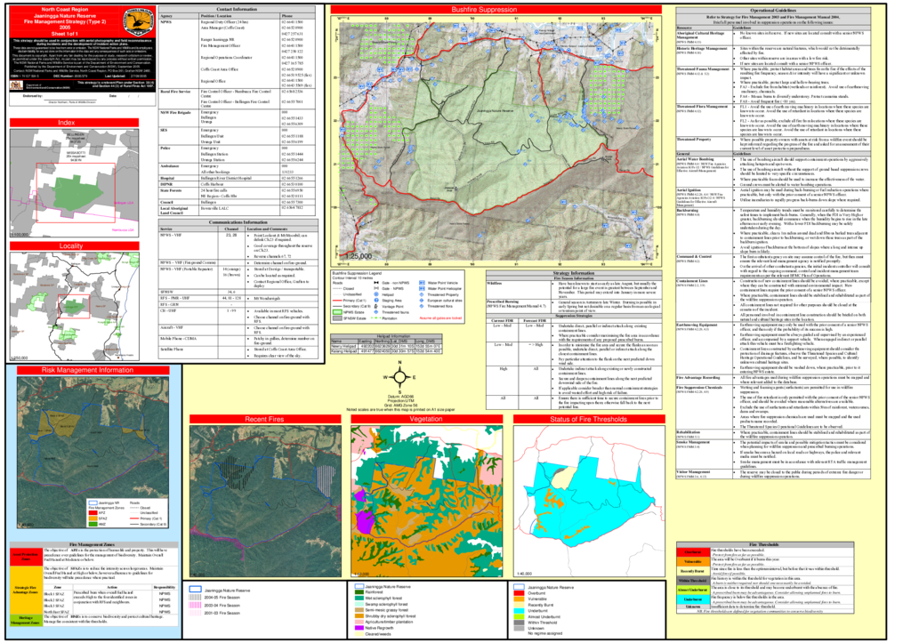Click the Fire Thresholds table heading
This screenshot has height=643, width=911.
coord(764,545)
